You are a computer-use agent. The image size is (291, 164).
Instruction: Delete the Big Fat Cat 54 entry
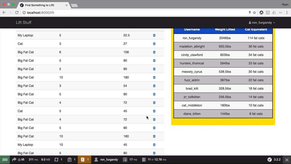click(x=154, y=86)
